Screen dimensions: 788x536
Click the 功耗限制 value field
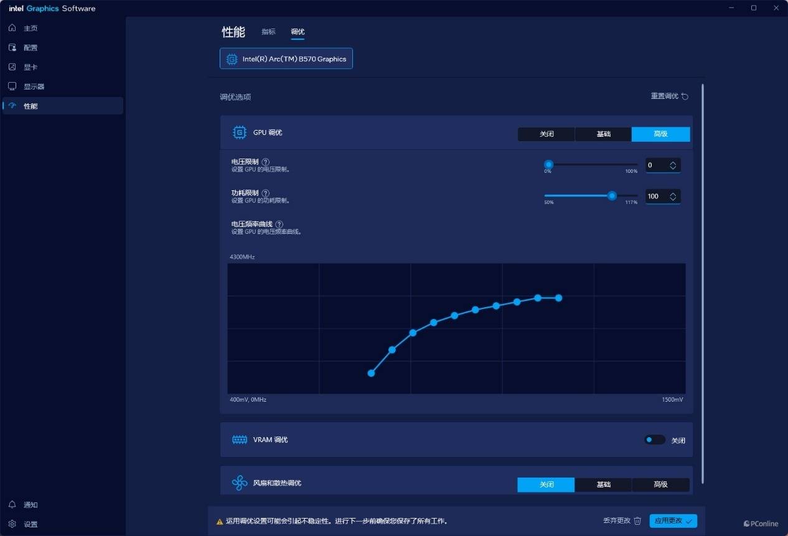pos(663,196)
